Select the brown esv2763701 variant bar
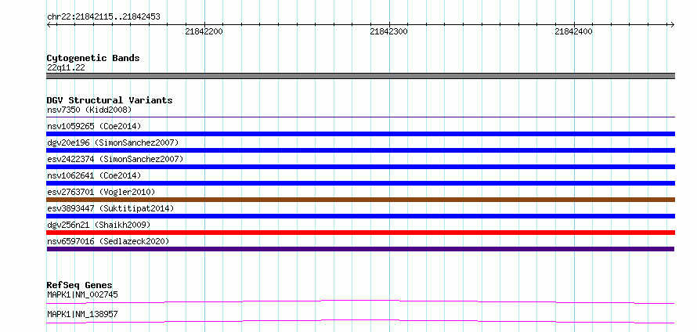 click(361, 200)
